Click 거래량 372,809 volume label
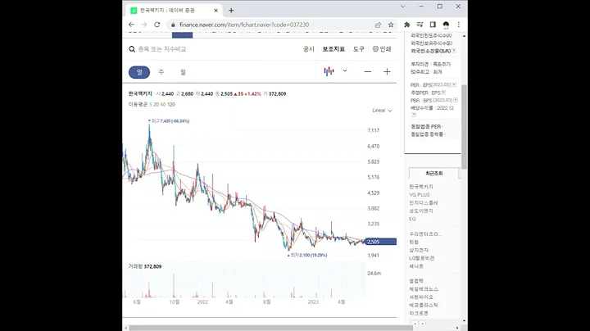 [x=145, y=266]
